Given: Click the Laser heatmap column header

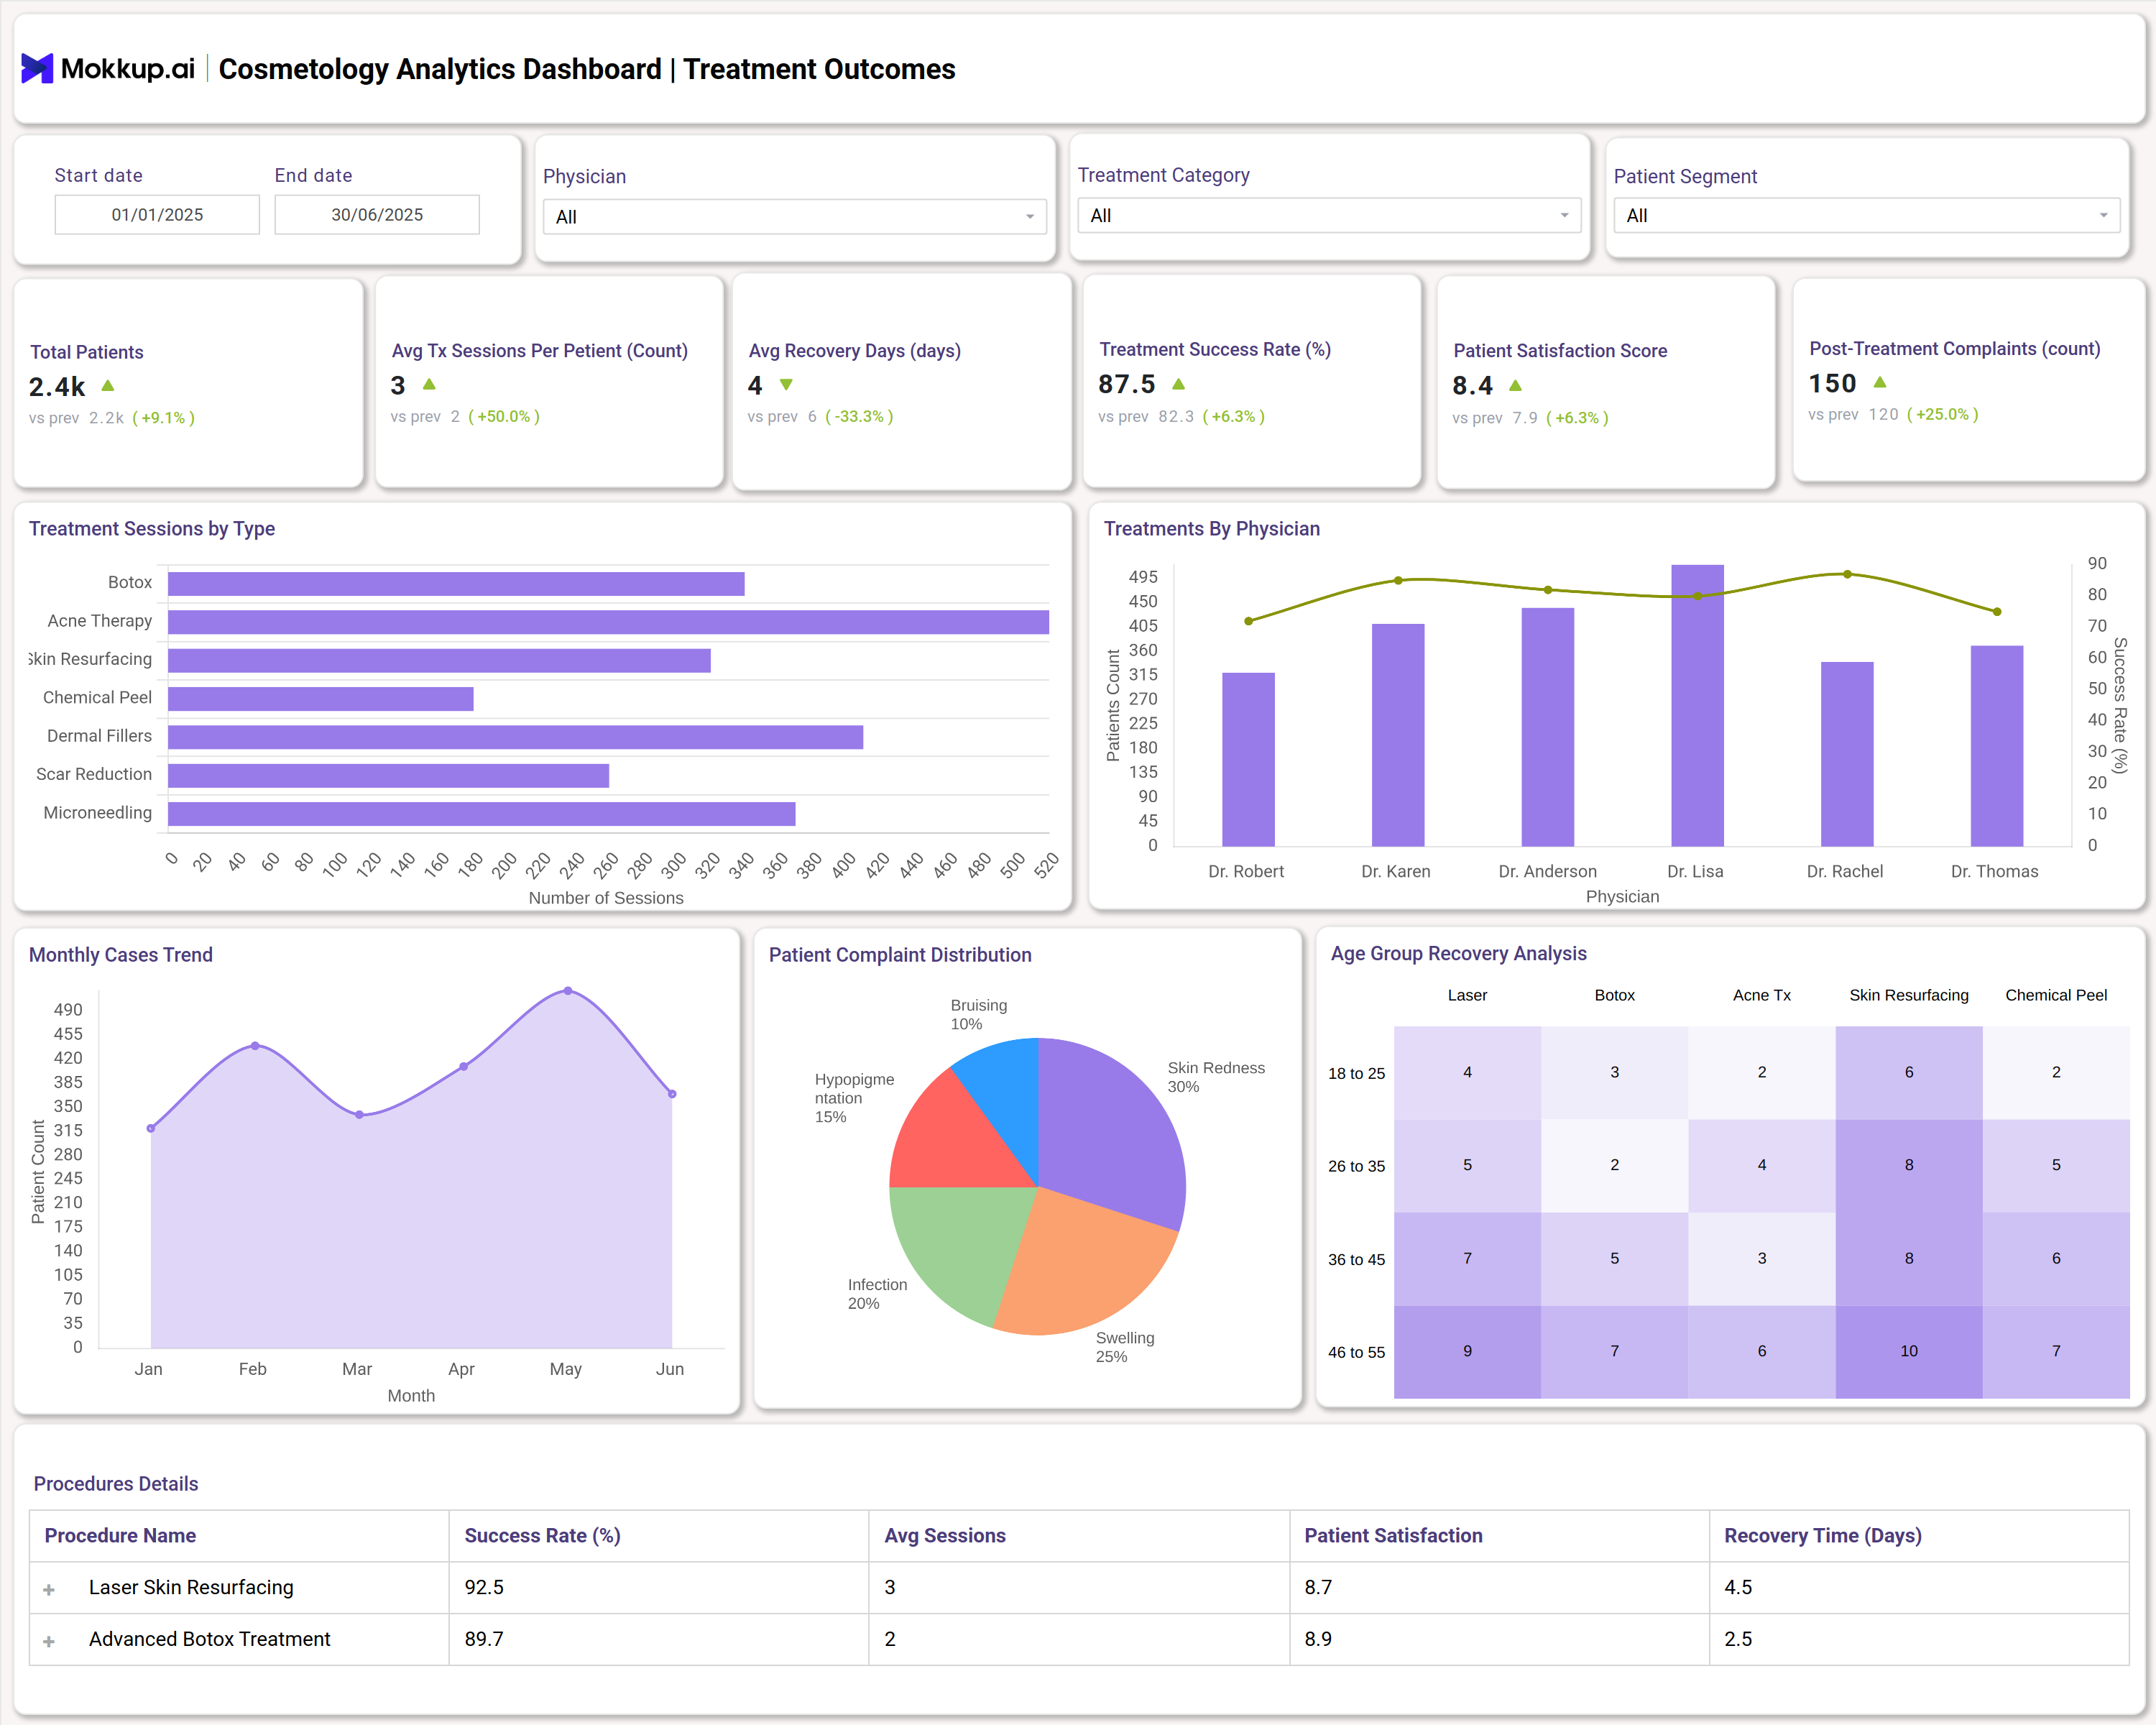Looking at the screenshot, I should [x=1467, y=996].
